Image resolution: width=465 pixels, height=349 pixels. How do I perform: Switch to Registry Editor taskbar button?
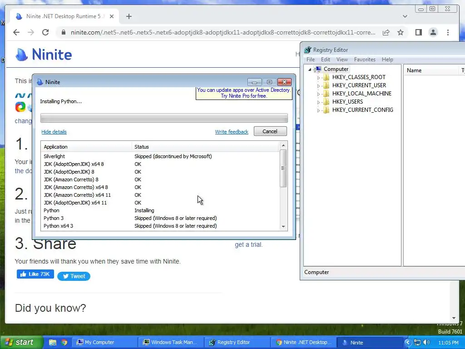click(237, 343)
